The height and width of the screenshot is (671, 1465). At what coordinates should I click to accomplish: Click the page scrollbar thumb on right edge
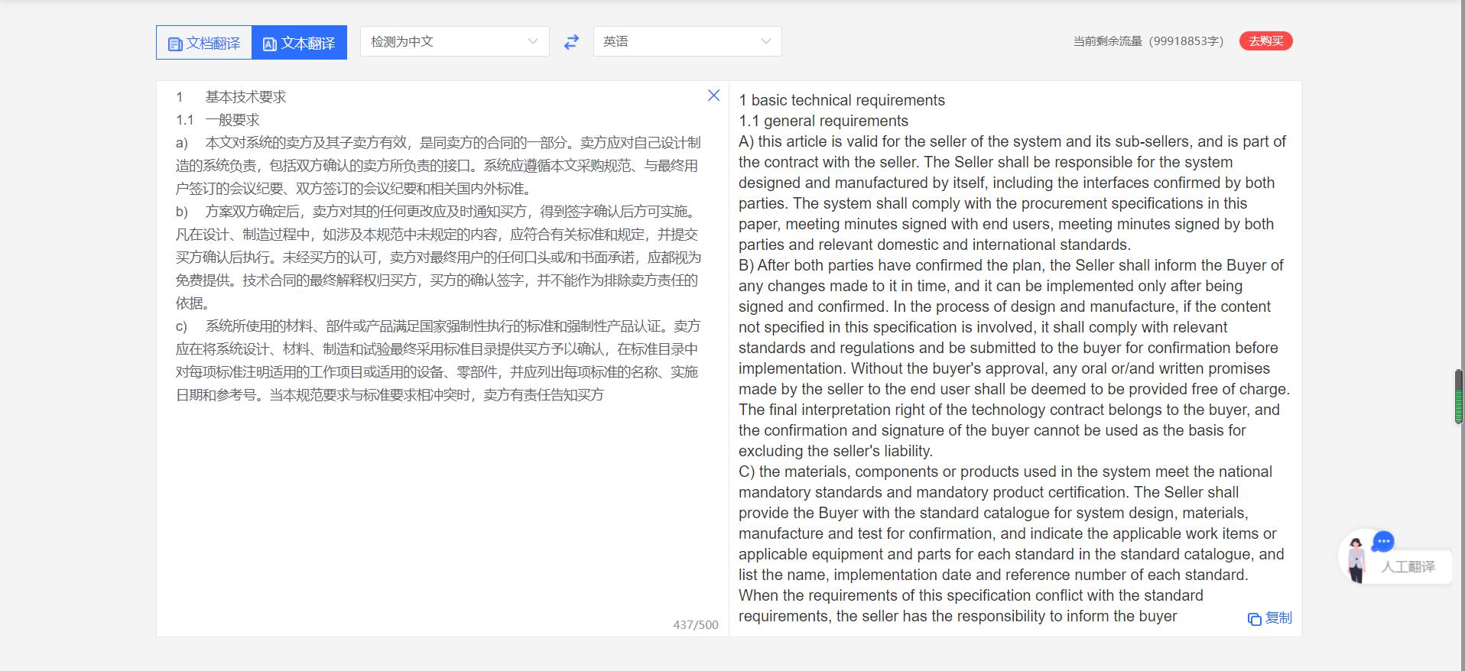(x=1458, y=397)
